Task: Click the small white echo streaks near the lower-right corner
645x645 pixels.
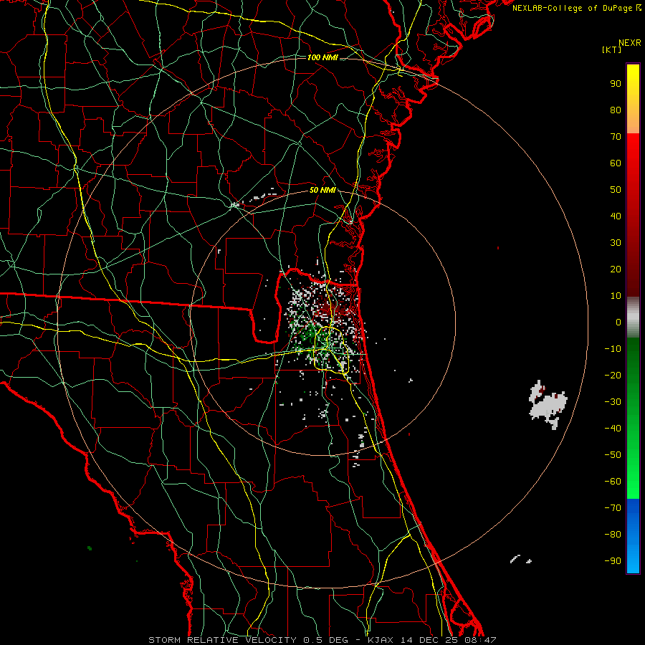Action: coord(520,559)
